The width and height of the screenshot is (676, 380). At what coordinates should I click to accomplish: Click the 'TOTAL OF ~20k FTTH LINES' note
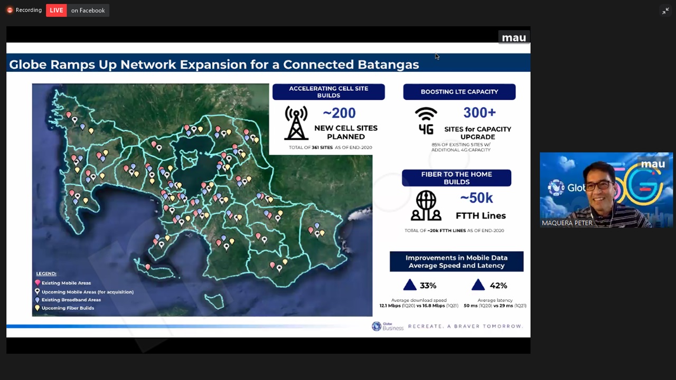click(x=454, y=231)
